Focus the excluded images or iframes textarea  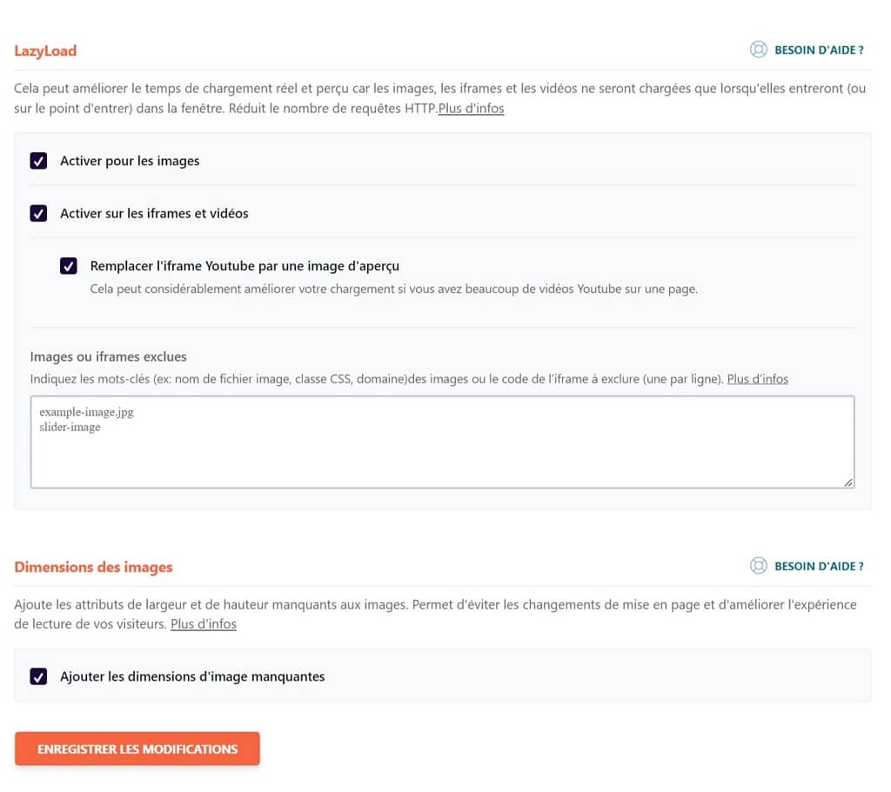pos(442,442)
